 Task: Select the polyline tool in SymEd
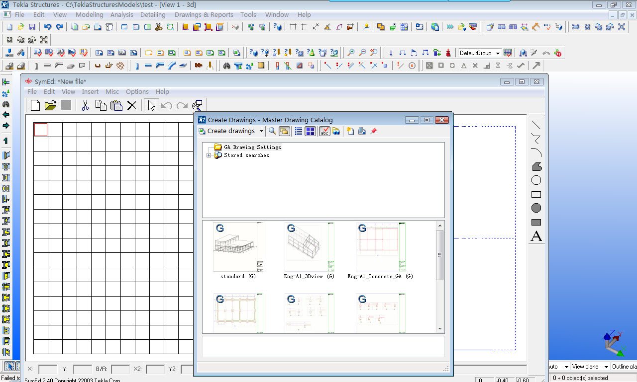(x=536, y=139)
